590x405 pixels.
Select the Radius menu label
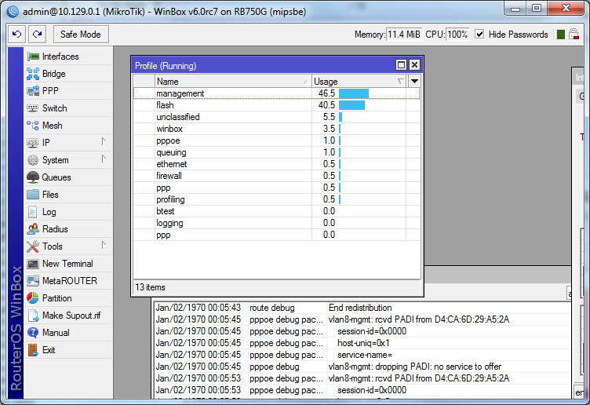[55, 229]
